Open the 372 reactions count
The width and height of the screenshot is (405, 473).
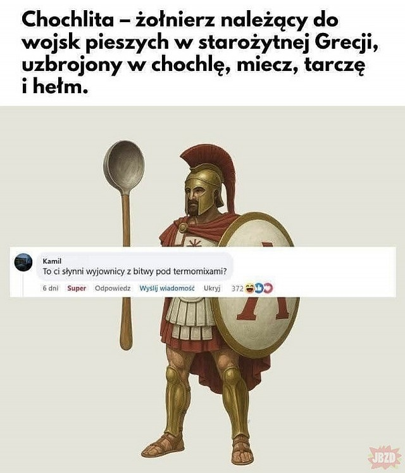[x=237, y=288]
